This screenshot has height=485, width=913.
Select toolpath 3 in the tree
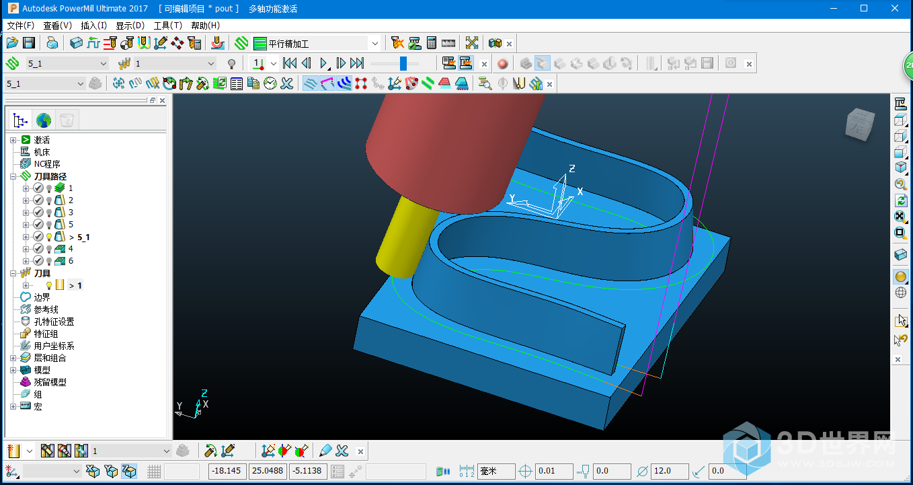click(x=71, y=213)
